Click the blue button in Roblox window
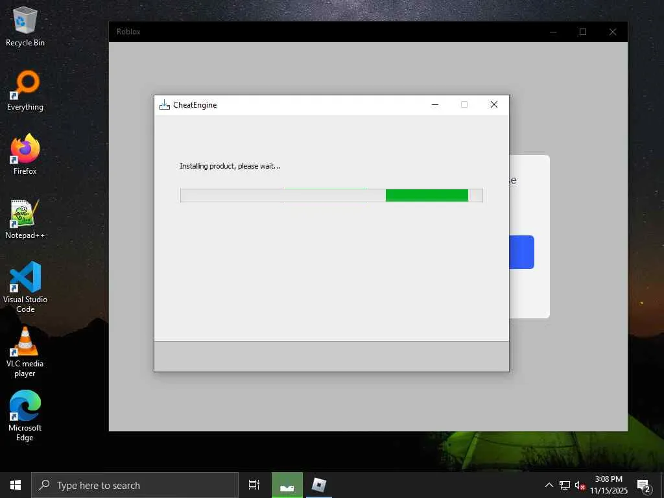 (522, 252)
